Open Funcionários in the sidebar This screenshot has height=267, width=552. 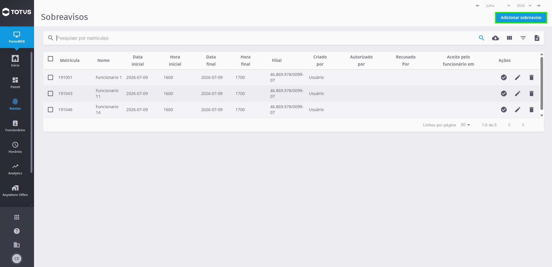(15, 126)
